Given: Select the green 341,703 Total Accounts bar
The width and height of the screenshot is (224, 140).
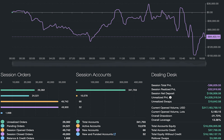Looking at the screenshot, I should click(x=101, y=90).
